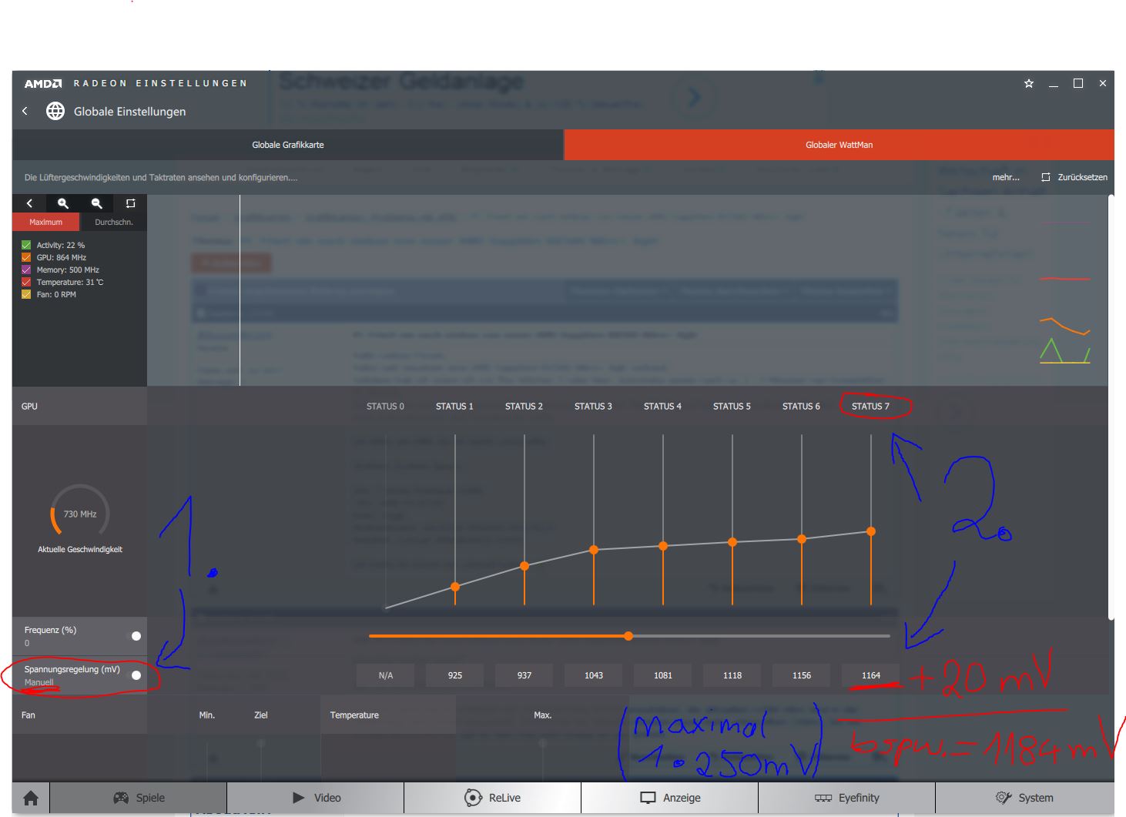Click STATUS 7 curve point handle

point(871,531)
